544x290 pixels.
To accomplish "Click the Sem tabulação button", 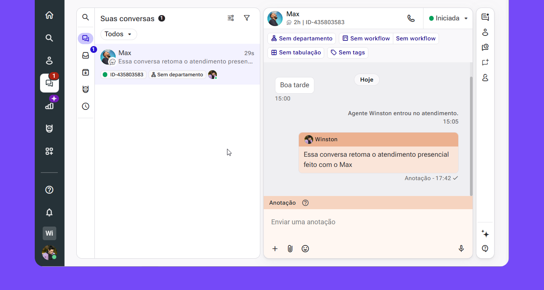I will coord(296,52).
